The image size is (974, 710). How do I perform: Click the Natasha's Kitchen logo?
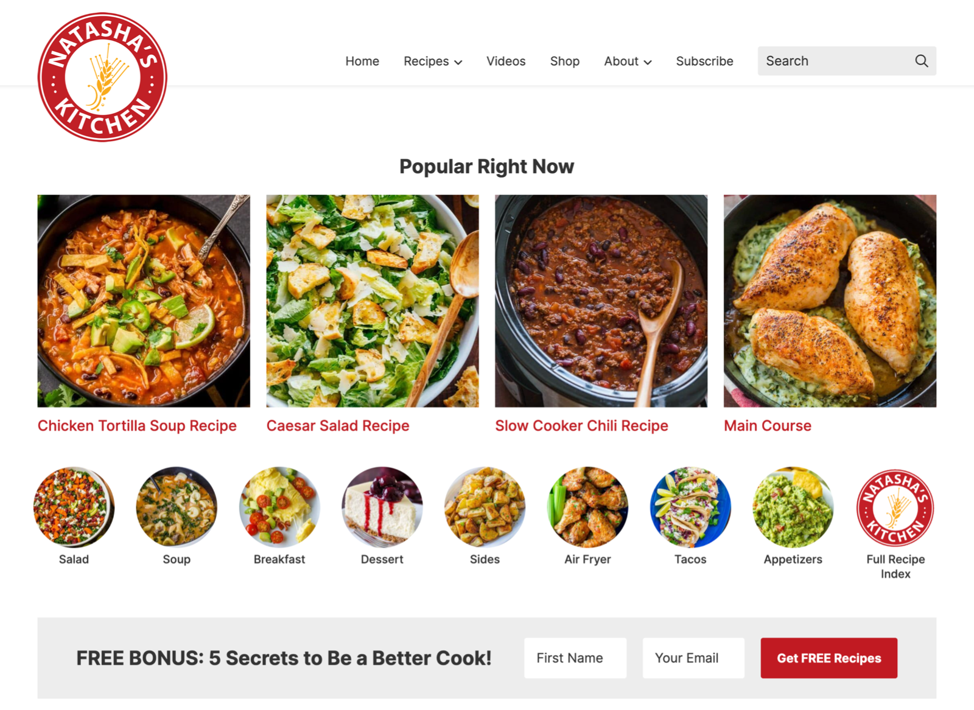click(x=102, y=77)
